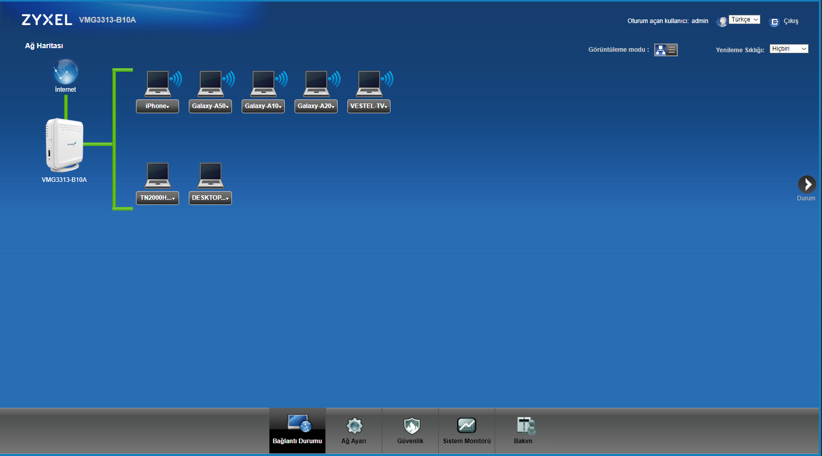This screenshot has width=822, height=456.
Task: Select the DESKTOP device icon
Action: pos(210,176)
